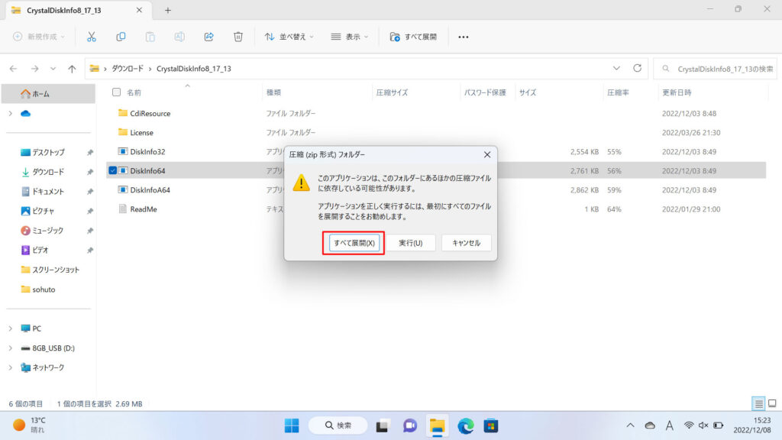This screenshot has width=782, height=440.
Task: Select the CdiResource folder
Action: [x=150, y=113]
